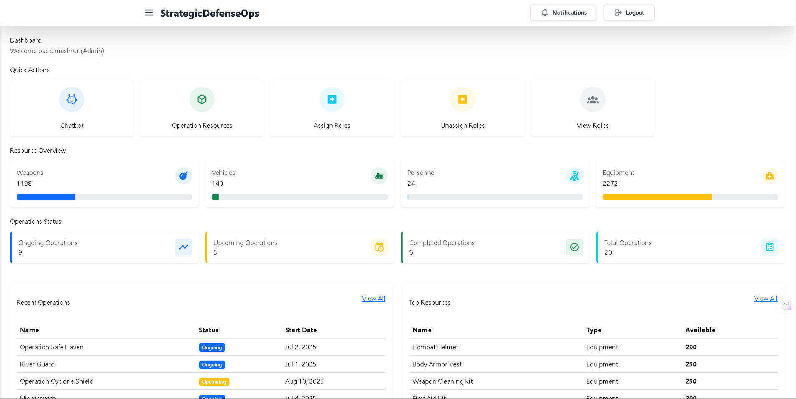Click the Vehicles green progress bar

point(215,197)
